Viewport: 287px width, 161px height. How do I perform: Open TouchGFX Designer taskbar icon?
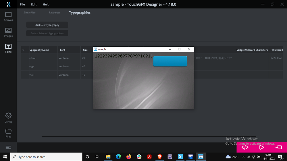click(180, 157)
